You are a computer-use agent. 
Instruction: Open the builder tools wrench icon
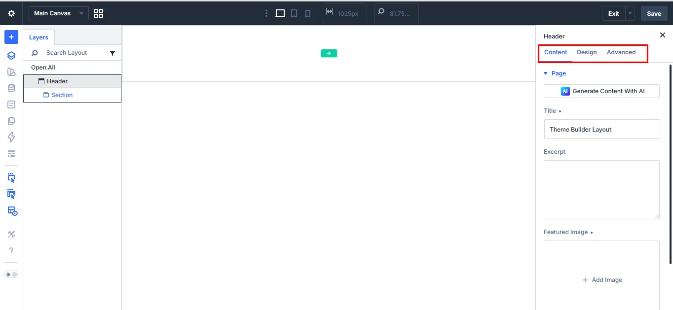point(11,234)
